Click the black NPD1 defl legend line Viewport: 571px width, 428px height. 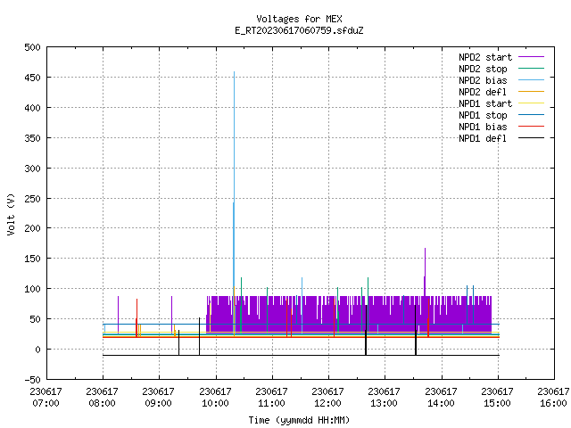pos(532,138)
